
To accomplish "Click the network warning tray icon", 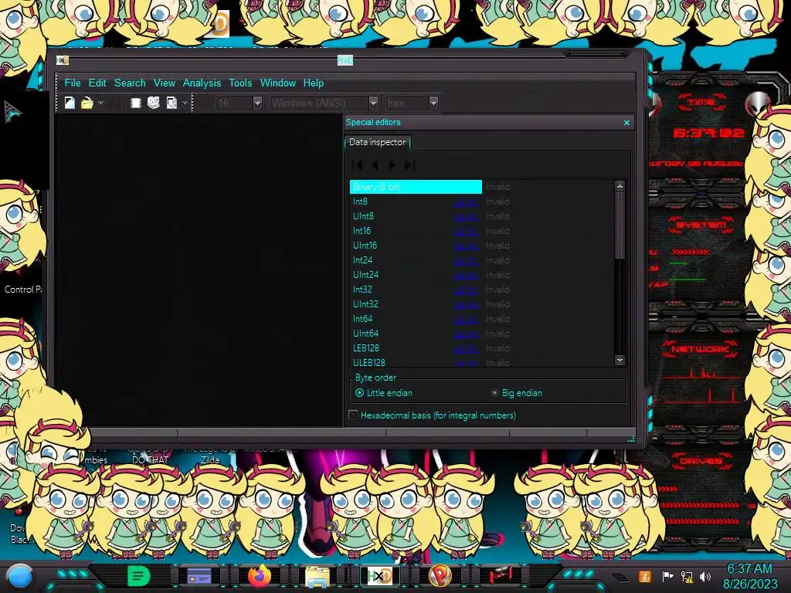I will click(687, 576).
